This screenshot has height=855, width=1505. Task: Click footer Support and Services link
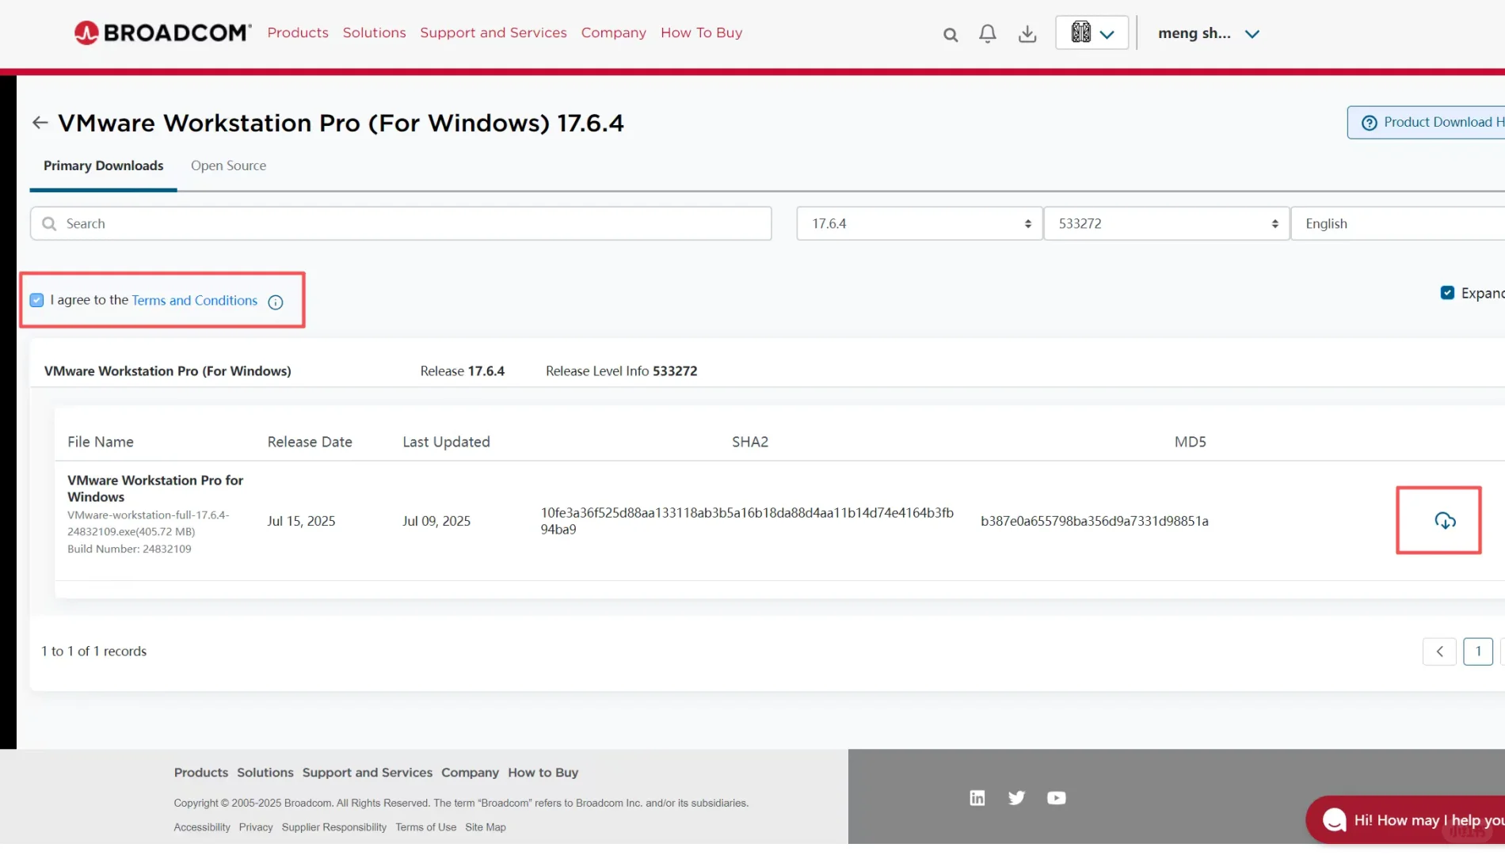click(x=368, y=773)
